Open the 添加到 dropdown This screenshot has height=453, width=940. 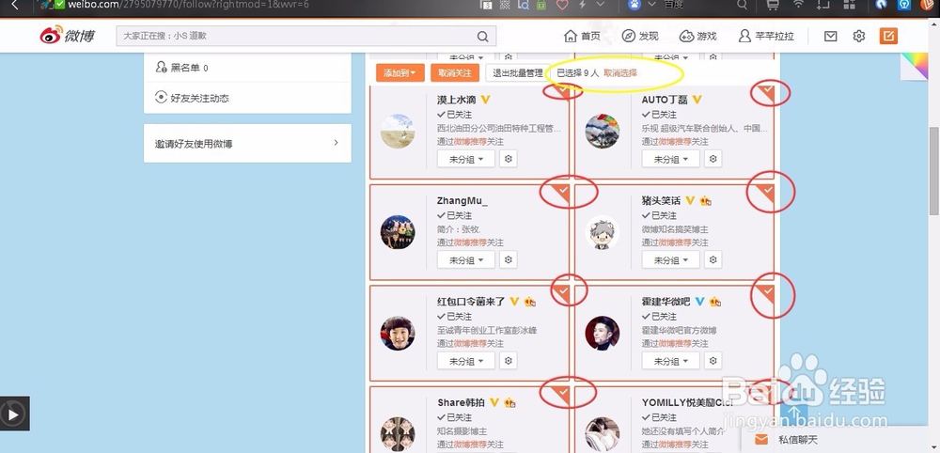400,73
